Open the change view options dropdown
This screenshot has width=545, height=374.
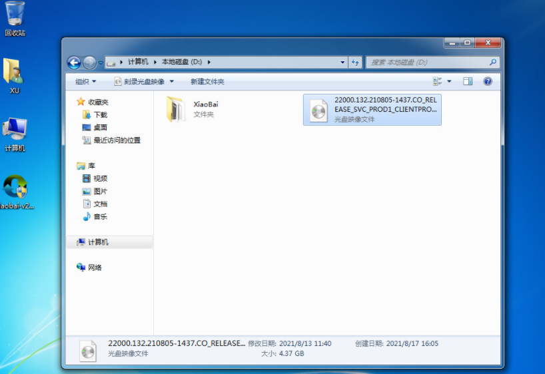click(449, 81)
